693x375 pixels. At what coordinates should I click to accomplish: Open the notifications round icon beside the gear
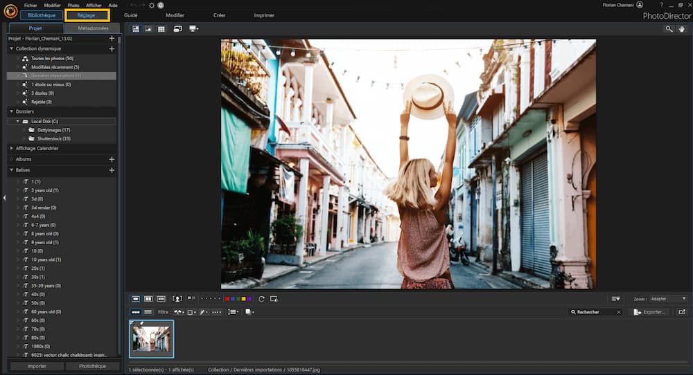(161, 6)
